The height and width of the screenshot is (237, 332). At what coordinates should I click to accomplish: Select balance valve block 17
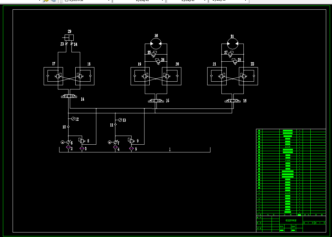click(53, 76)
